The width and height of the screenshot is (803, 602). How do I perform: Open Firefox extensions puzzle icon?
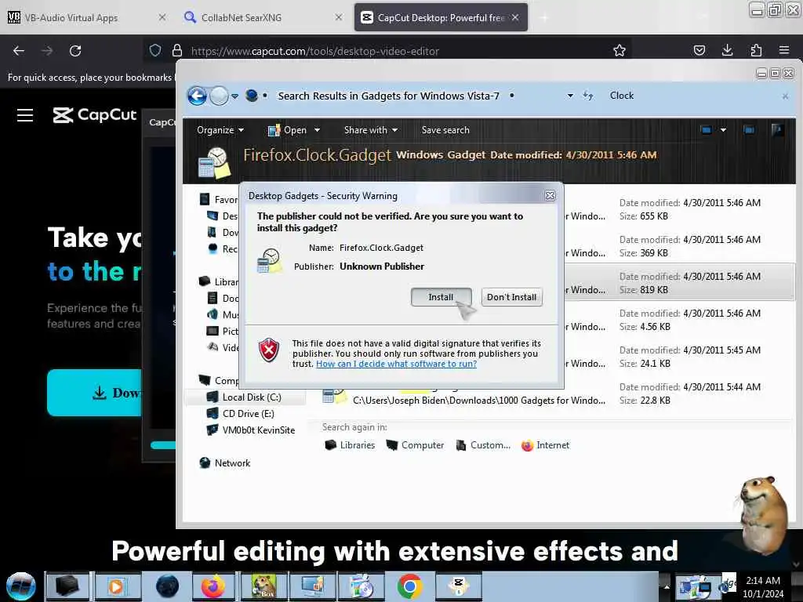[x=756, y=50]
